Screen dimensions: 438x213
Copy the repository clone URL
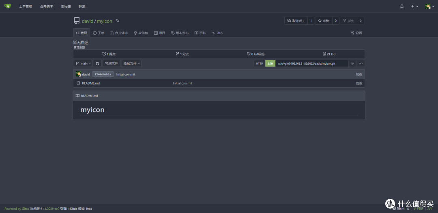coord(352,63)
